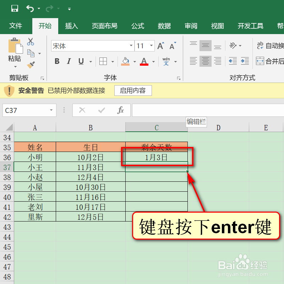Pick the red font color swatch

tap(143, 65)
